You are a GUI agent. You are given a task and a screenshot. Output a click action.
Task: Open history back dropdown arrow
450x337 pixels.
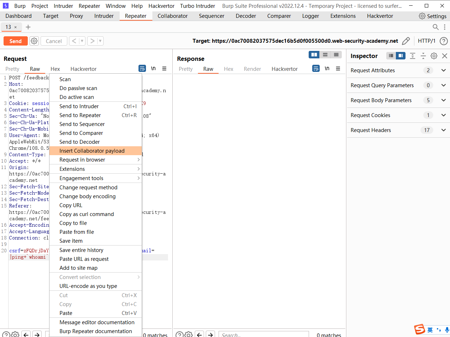point(82,41)
